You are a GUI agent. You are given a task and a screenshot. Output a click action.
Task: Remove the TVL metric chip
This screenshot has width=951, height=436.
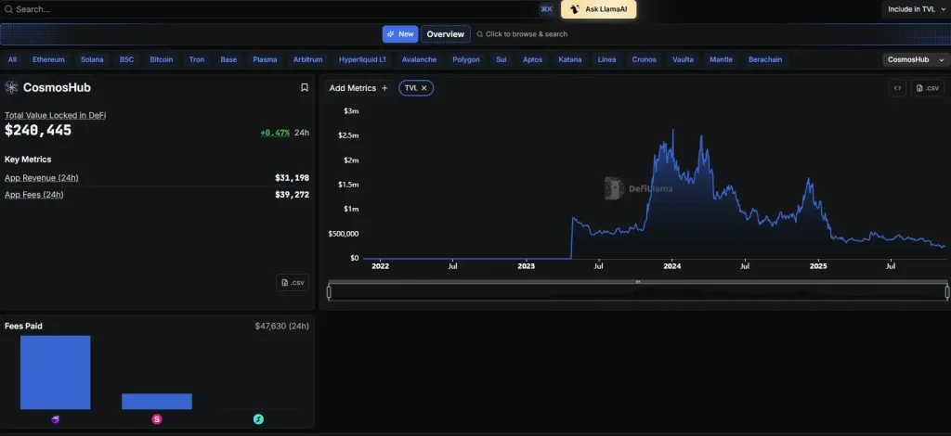[424, 88]
